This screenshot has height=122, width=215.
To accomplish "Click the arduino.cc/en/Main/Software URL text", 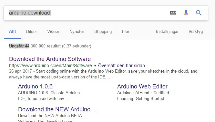I will click(50, 66).
